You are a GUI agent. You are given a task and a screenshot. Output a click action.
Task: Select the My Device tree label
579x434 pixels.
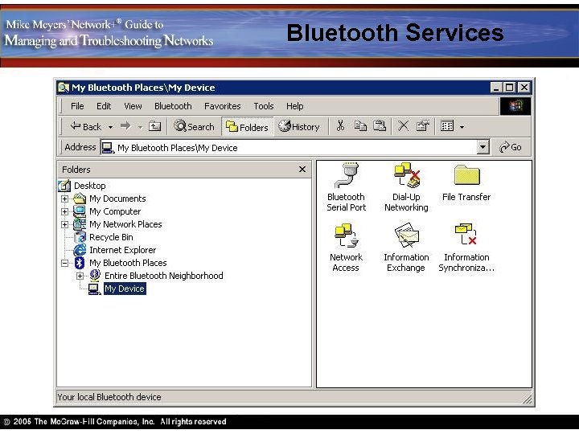click(125, 289)
